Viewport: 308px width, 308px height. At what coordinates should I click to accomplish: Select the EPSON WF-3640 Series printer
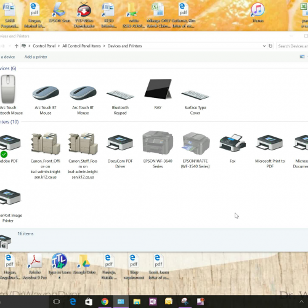pos(158,150)
